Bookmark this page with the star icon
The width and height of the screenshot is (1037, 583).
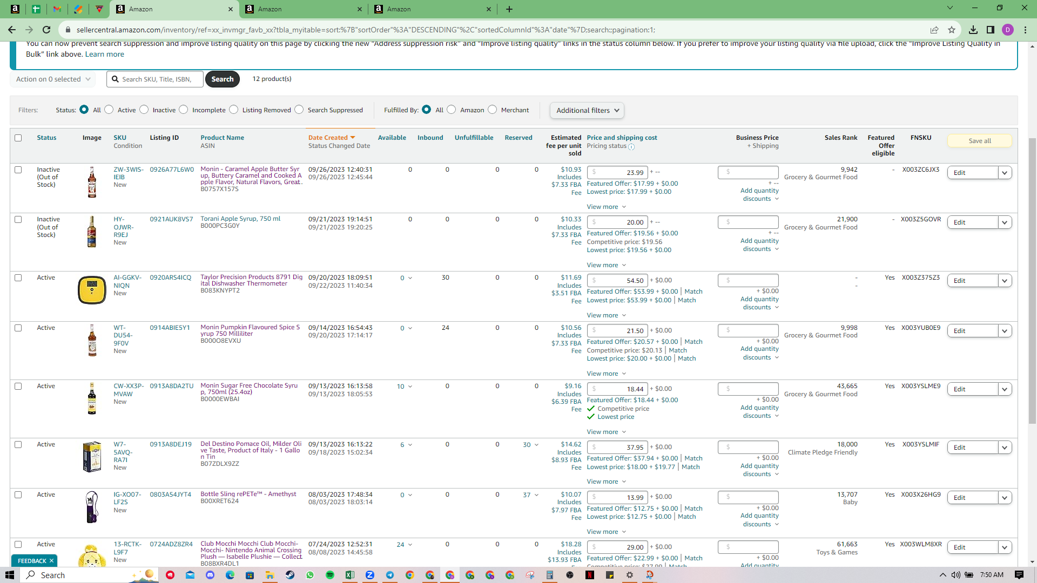pyautogui.click(x=952, y=30)
